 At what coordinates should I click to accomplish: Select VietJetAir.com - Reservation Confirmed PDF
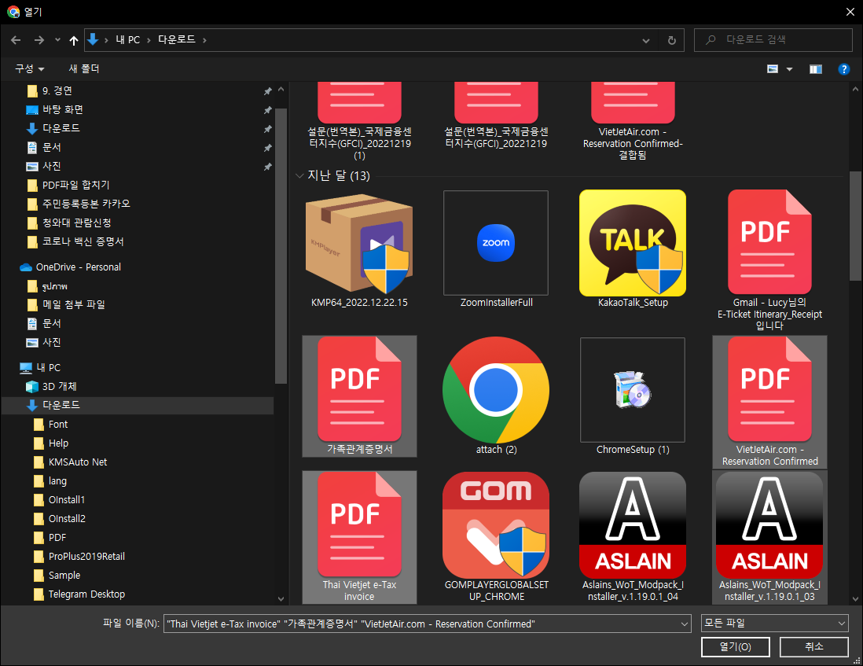769,403
